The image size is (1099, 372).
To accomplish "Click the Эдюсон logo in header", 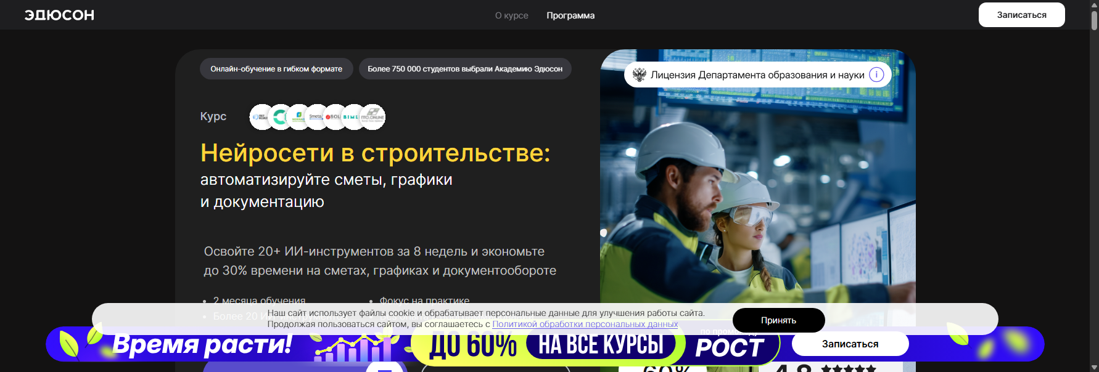I will [x=59, y=15].
